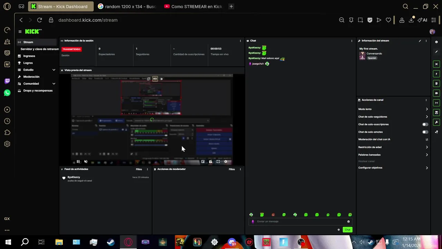This screenshot has width=442, height=249.
Task: Send message with green Chat button
Action: (347, 230)
